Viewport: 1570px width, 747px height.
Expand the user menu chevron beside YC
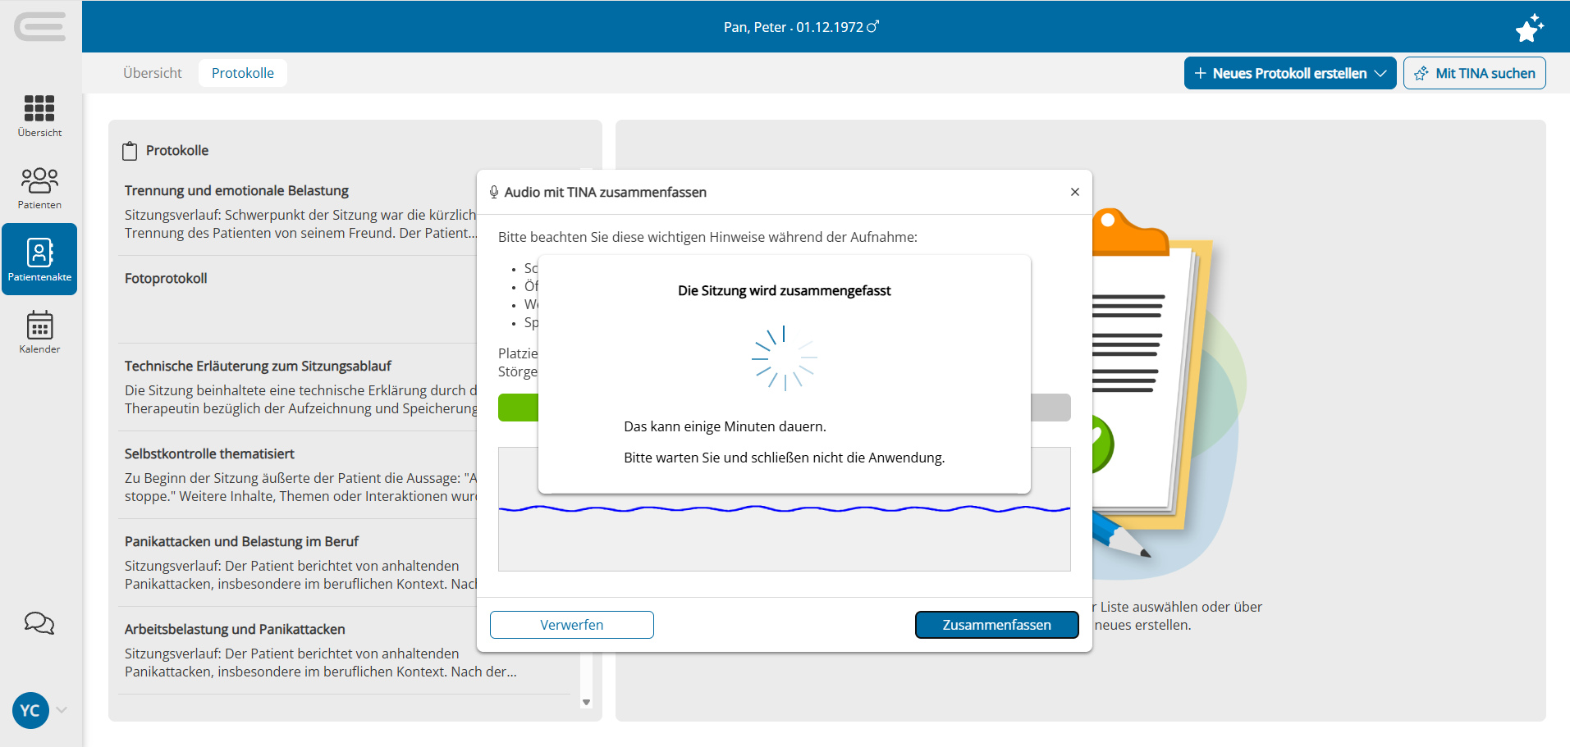click(62, 710)
